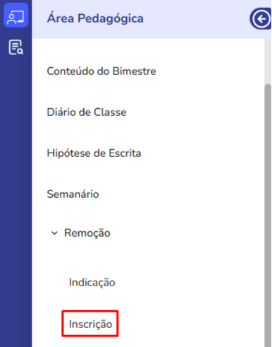This screenshot has width=272, height=347.
Task: Close the side menu with the back arrow
Action: tap(260, 19)
